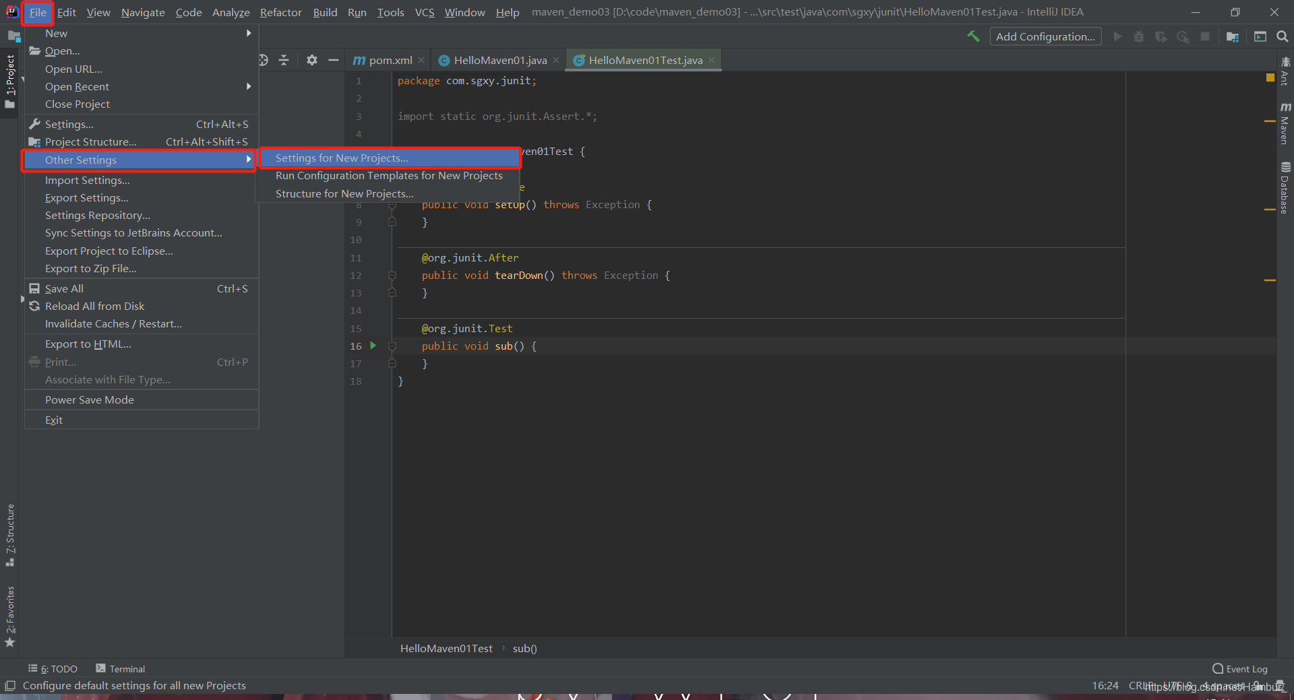The height and width of the screenshot is (700, 1294).
Task: Toggle tool window bars icon in status corner
Action: tap(10, 686)
